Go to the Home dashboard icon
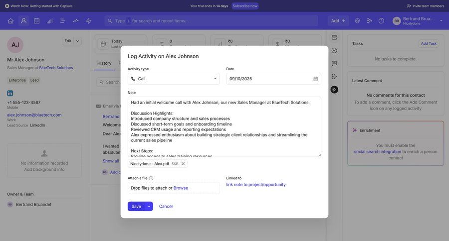This screenshot has height=241, width=449. [x=10, y=21]
